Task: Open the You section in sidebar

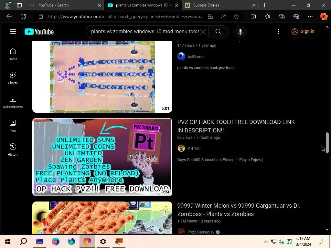Action: coord(13,126)
